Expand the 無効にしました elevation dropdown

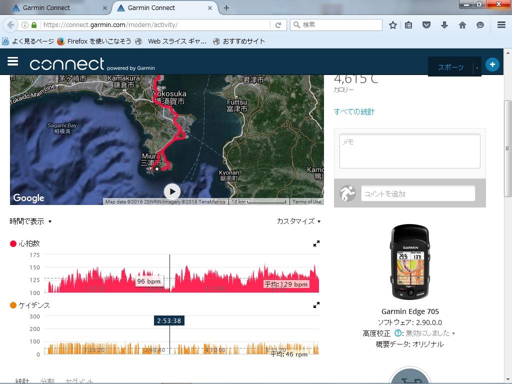tap(430, 333)
